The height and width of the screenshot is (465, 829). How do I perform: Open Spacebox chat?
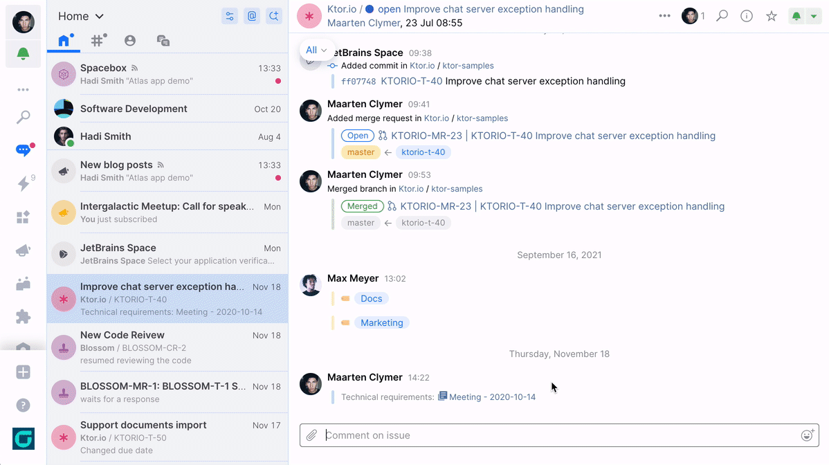(x=167, y=74)
